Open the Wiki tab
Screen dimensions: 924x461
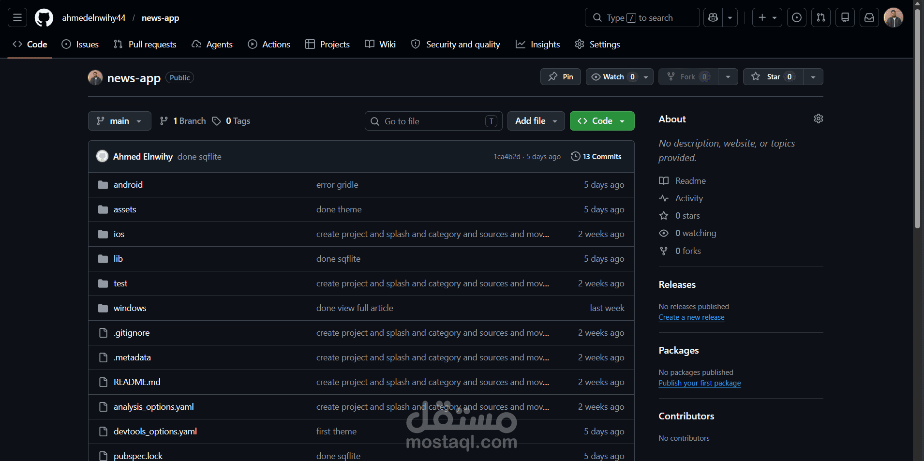[380, 45]
